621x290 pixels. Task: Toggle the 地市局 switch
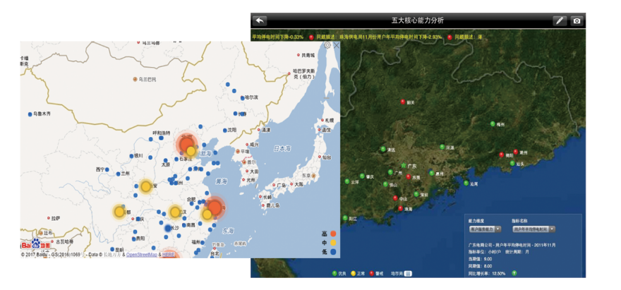coord(409,273)
